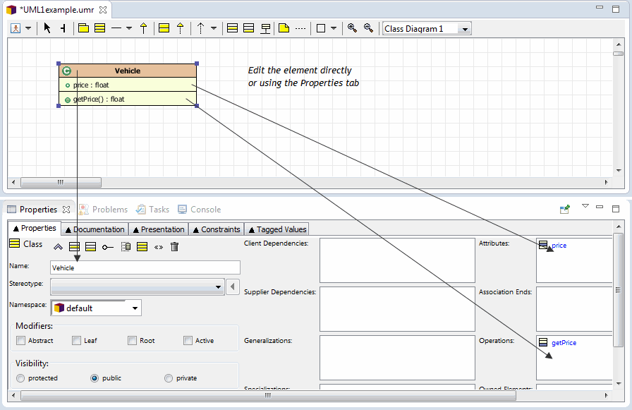Image resolution: width=632 pixels, height=410 pixels.
Task: Expand the Stereotype combo box
Action: point(218,287)
